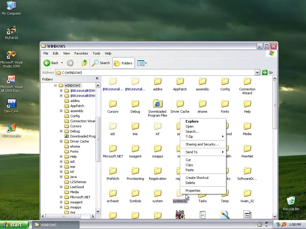Expand the java node in folder tree
Screen dimensions: 306x229
tap(61, 177)
